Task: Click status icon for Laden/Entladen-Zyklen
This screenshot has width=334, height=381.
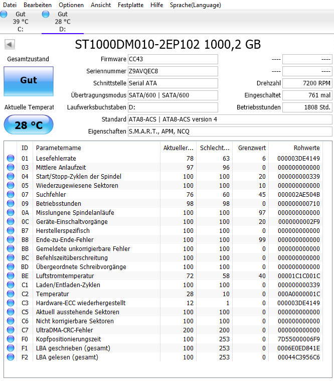Action: [11, 285]
